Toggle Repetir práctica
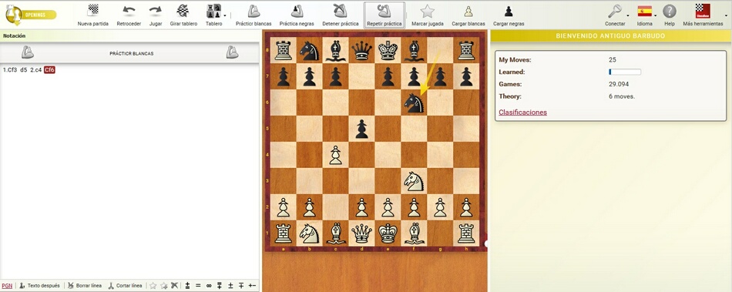 [x=384, y=15]
